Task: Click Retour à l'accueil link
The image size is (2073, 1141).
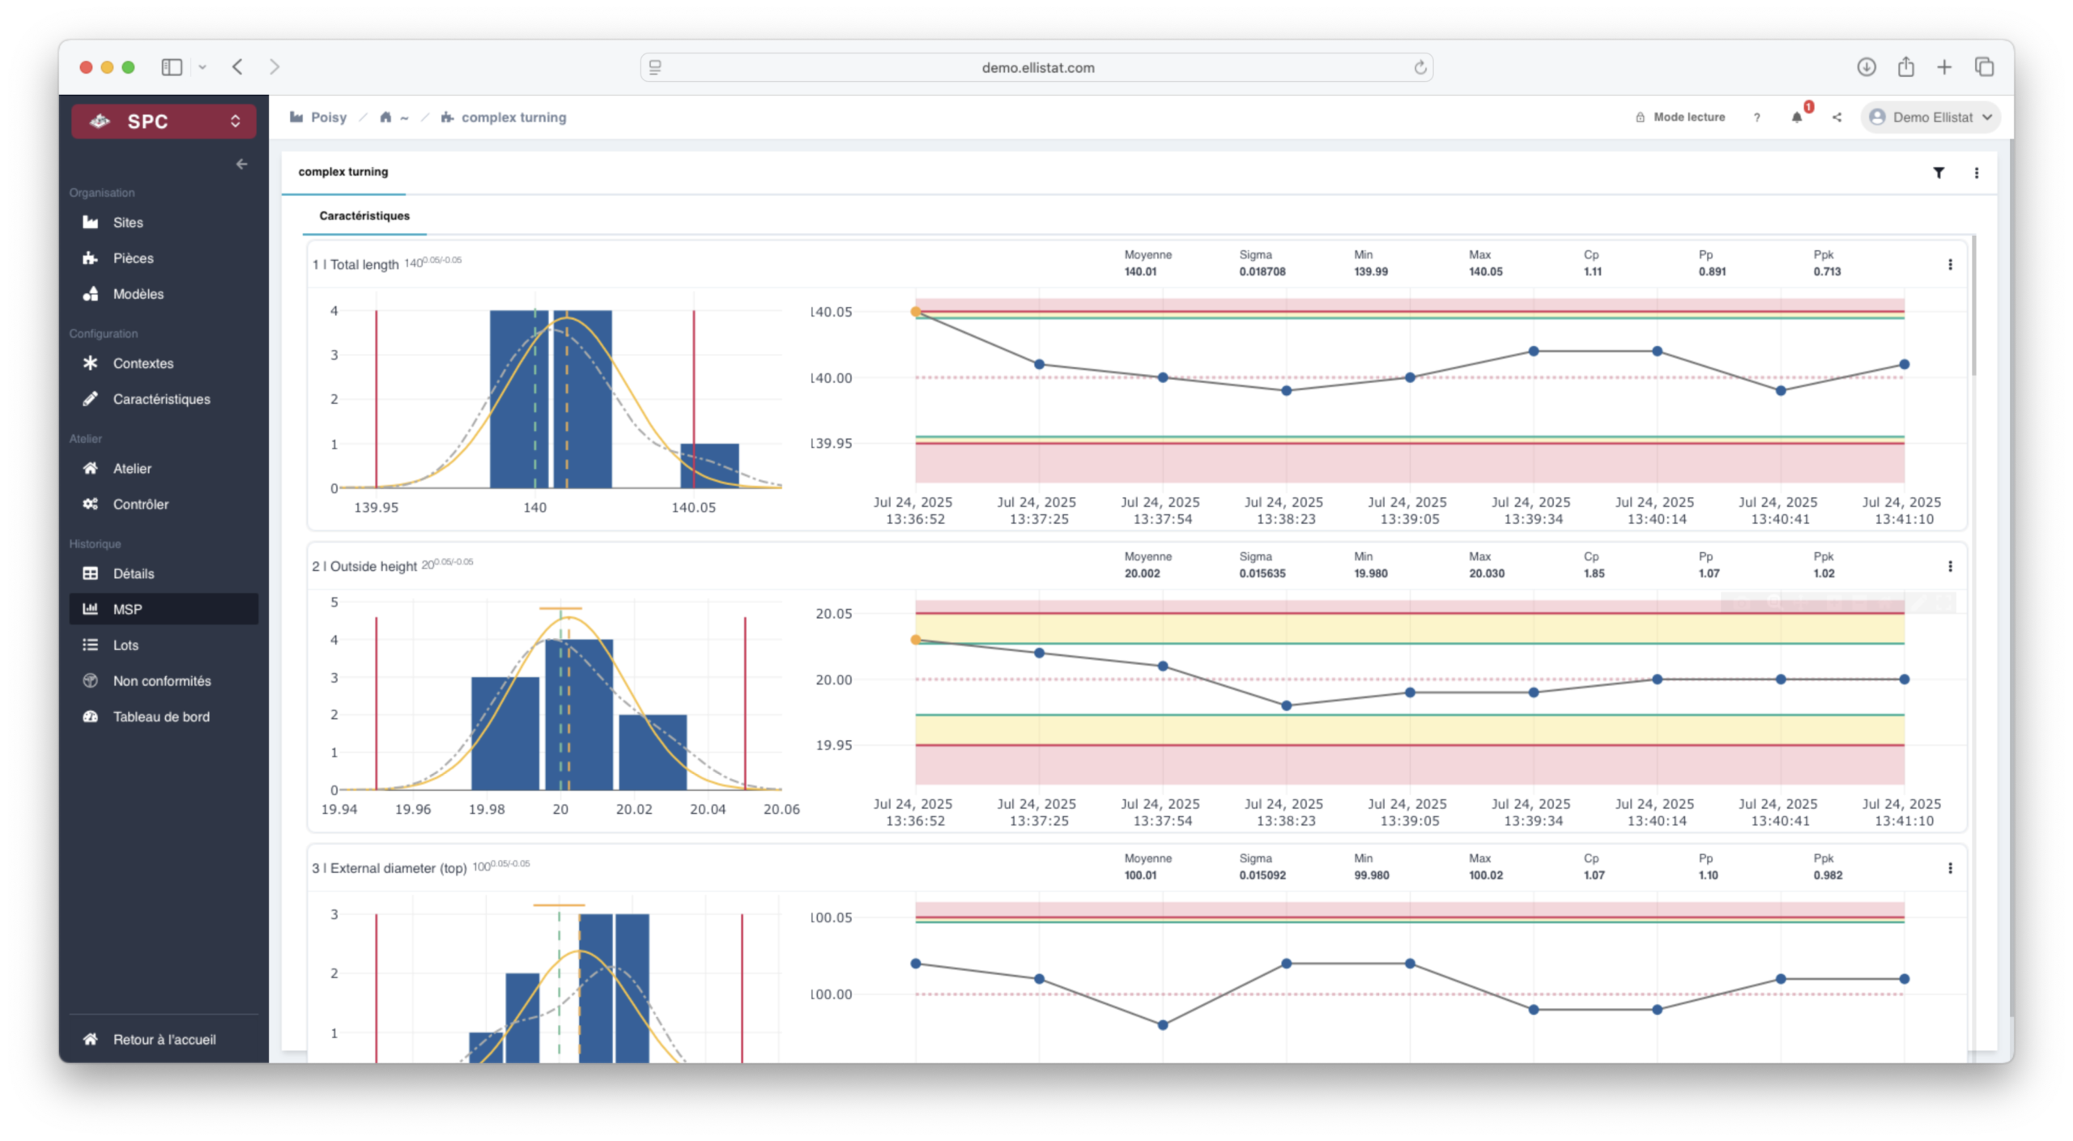Action: pyautogui.click(x=164, y=1039)
